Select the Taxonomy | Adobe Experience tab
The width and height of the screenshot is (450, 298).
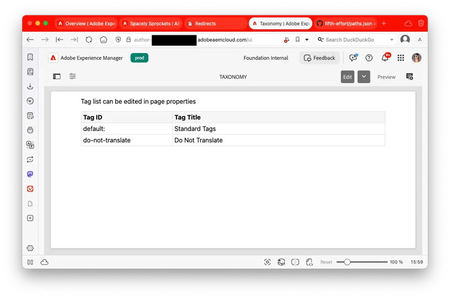280,23
